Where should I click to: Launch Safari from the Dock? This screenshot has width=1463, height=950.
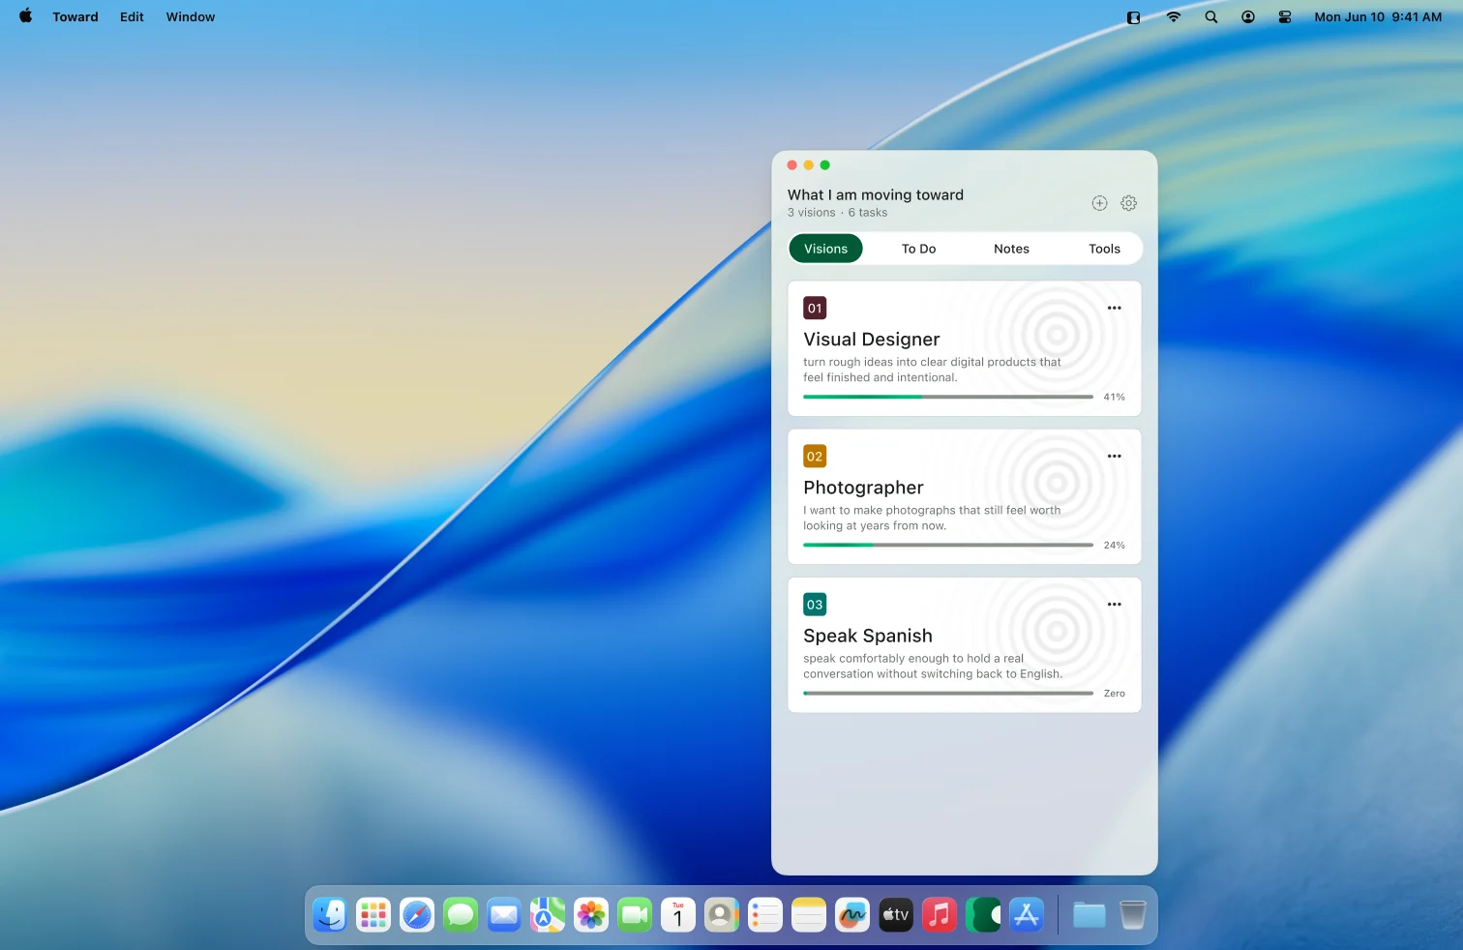click(417, 914)
